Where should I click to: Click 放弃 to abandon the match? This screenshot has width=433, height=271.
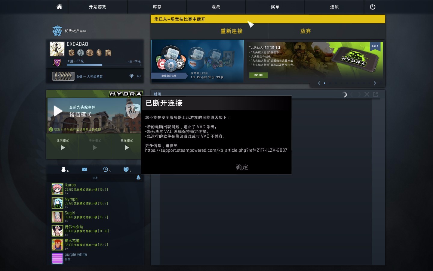(306, 31)
